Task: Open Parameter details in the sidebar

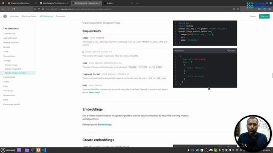Action: (x=12, y=104)
